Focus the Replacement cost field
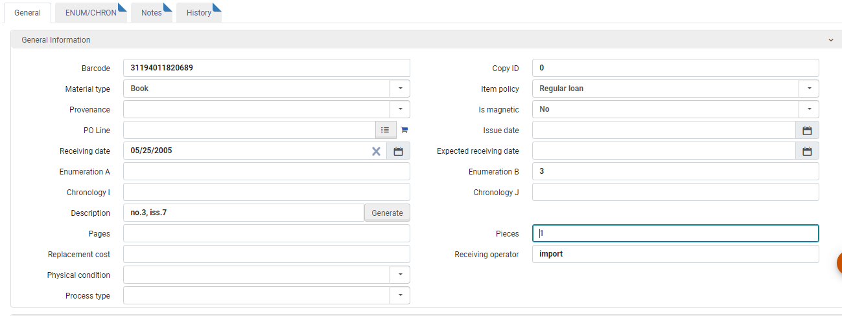842x316 pixels. 266,254
